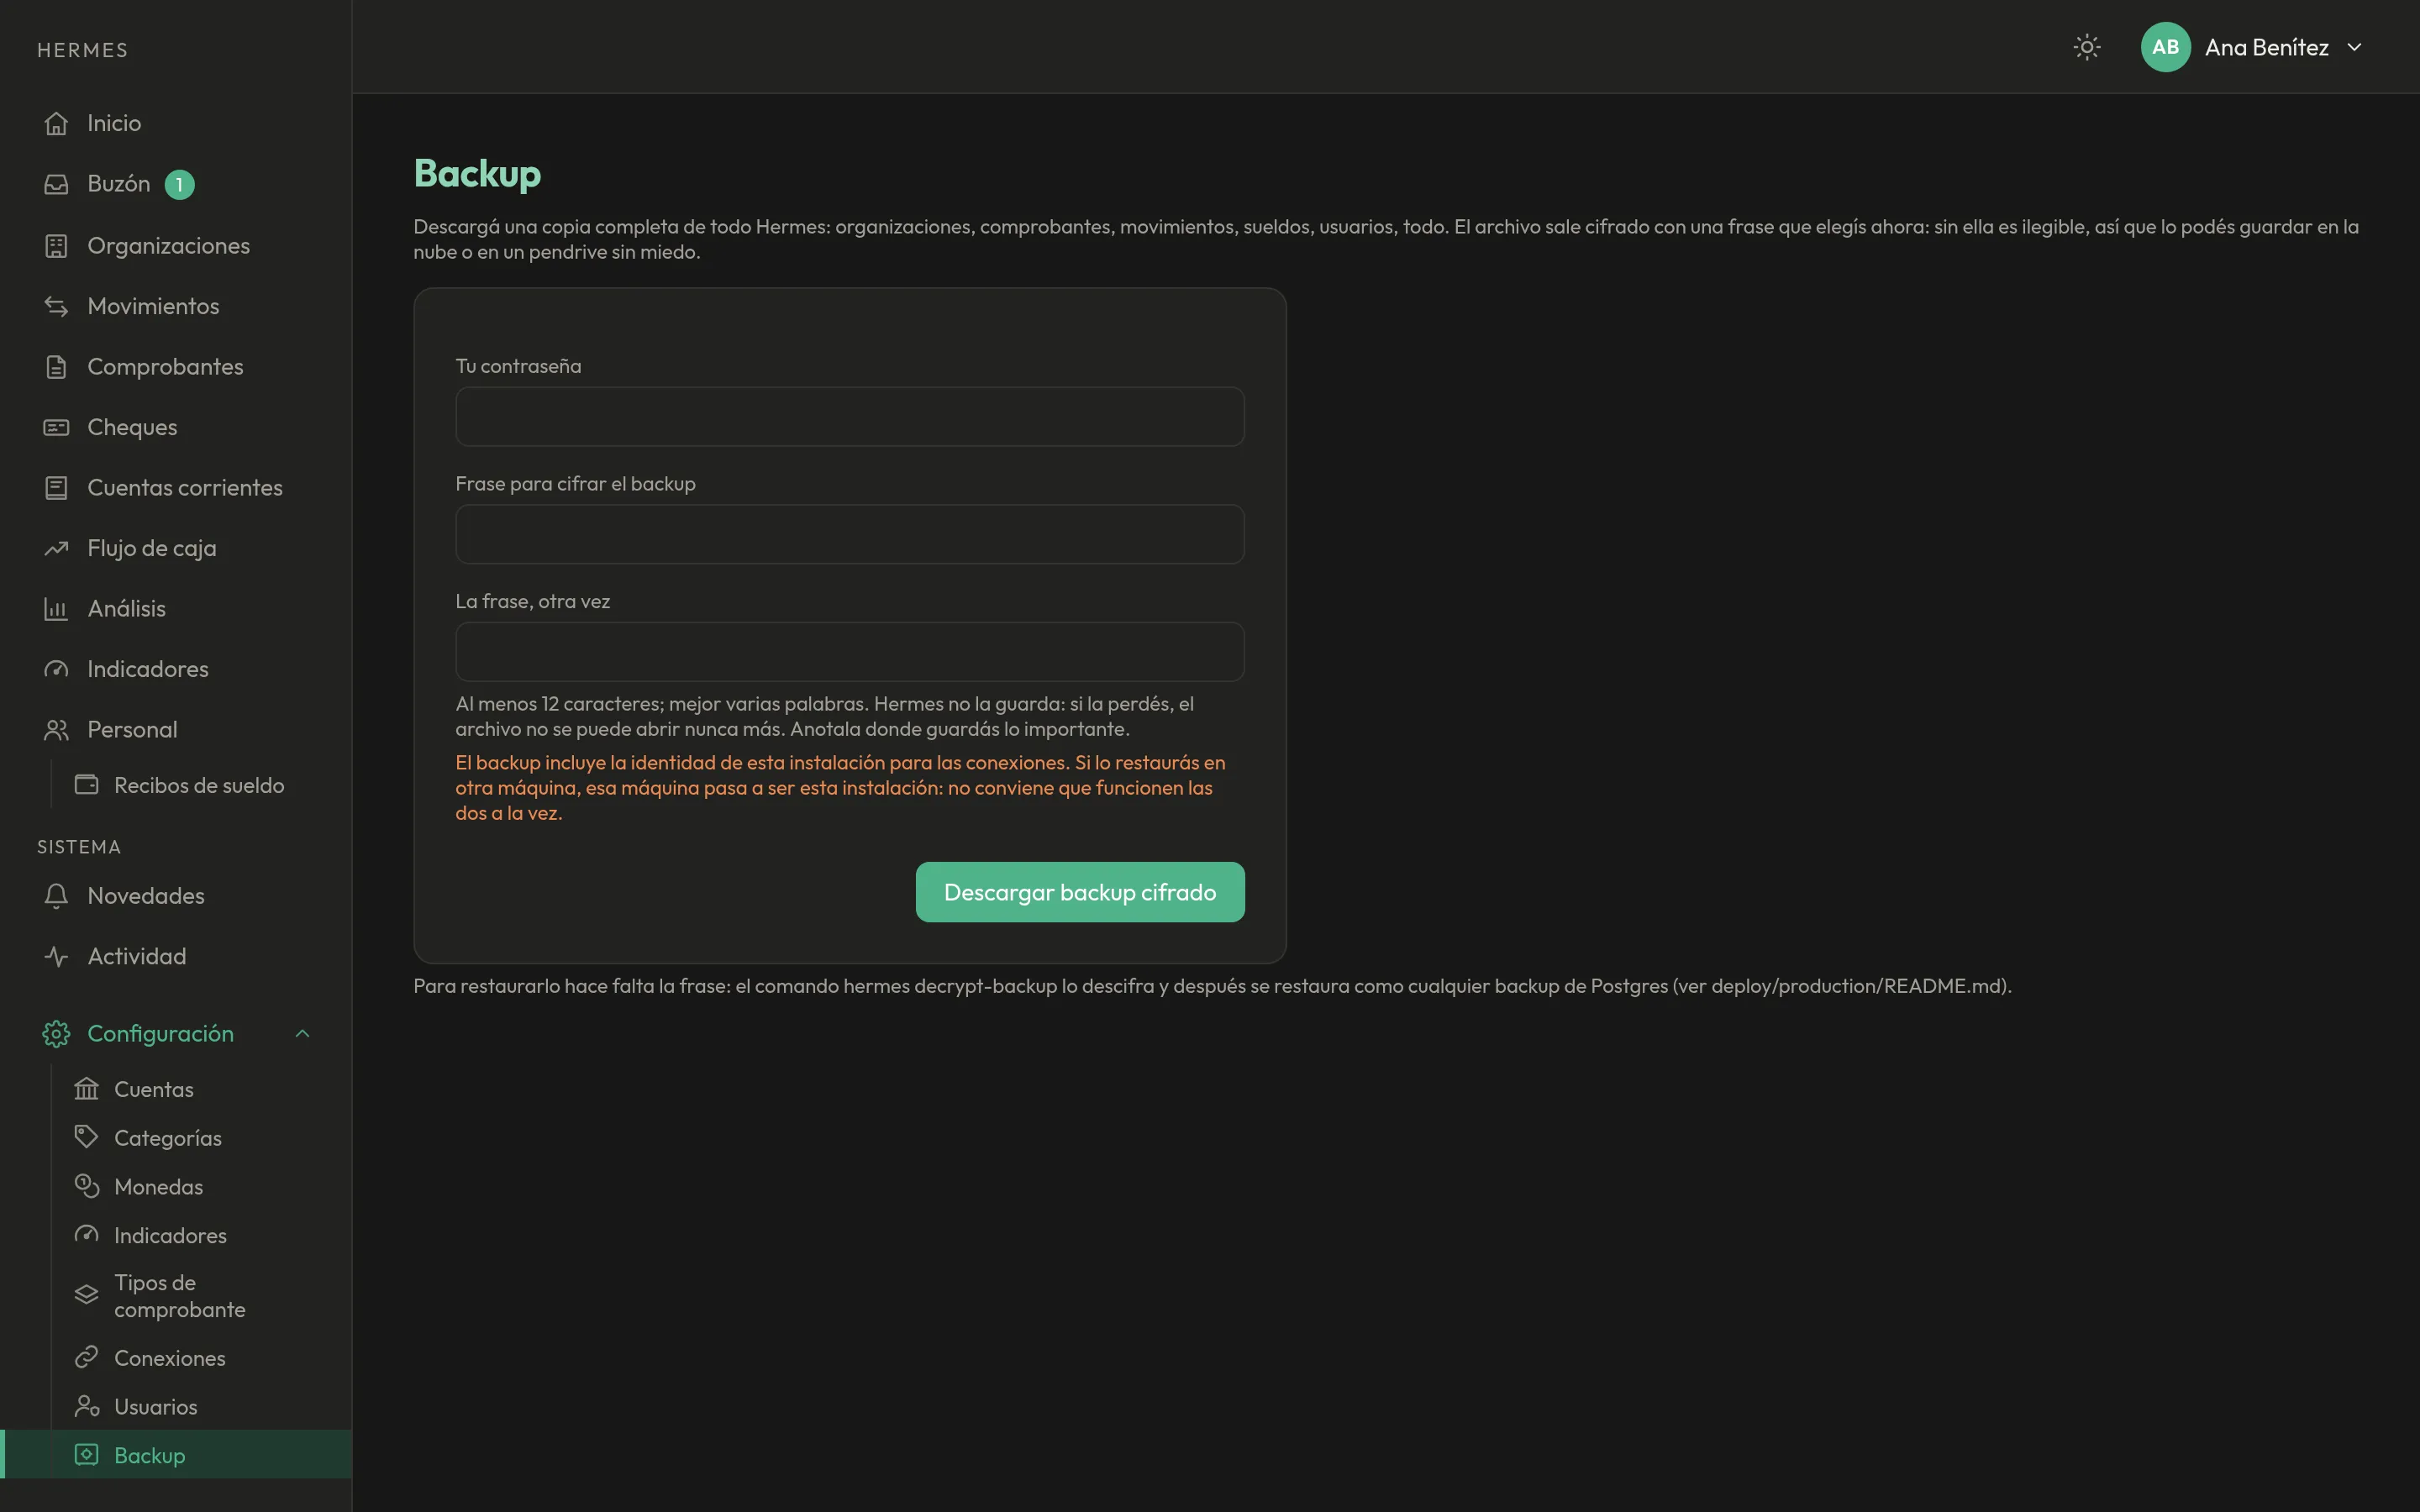Click the Categorías tag icon

(x=87, y=1137)
